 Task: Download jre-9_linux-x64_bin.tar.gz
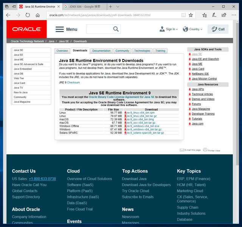point(141,116)
